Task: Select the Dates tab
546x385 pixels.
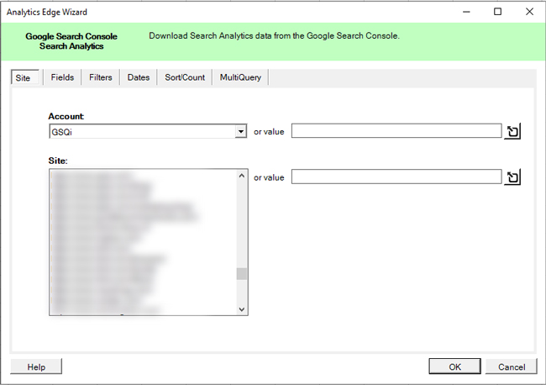Action: coord(139,77)
